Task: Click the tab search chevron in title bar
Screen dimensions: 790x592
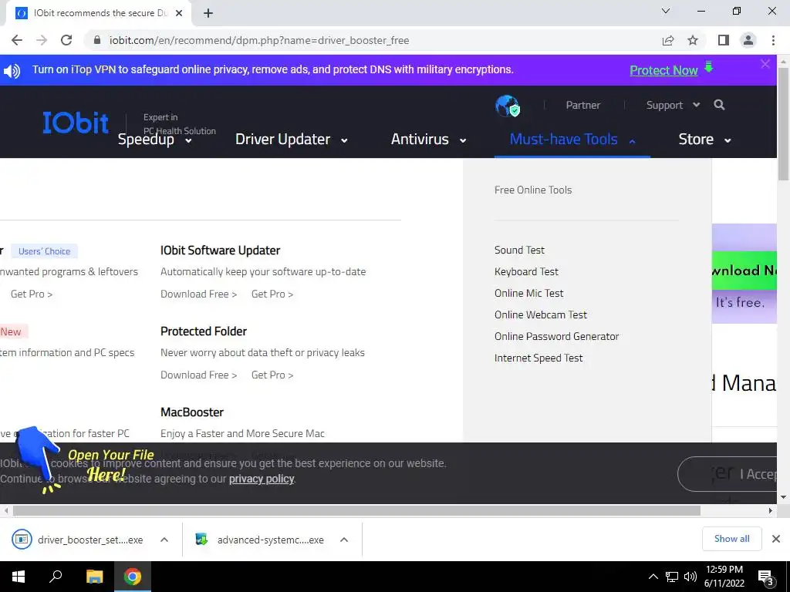Action: pyautogui.click(x=666, y=11)
